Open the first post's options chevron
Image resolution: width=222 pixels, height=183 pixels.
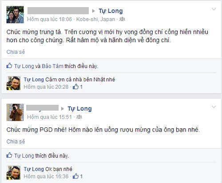[x=214, y=9]
